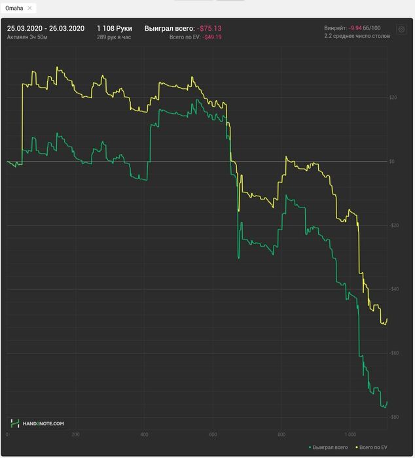The width and height of the screenshot is (415, 458).
Task: Close the Omaha tab
Action: coord(29,8)
